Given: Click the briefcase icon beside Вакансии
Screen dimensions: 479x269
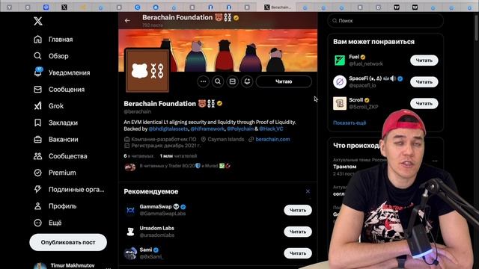Looking at the screenshot, I should coord(37,140).
